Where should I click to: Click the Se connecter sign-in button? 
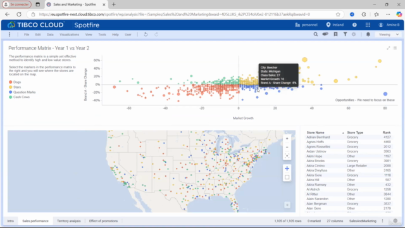click(17, 4)
